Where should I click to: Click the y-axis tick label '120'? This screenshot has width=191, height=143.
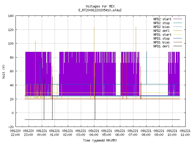pyautogui.click(x=11, y=30)
